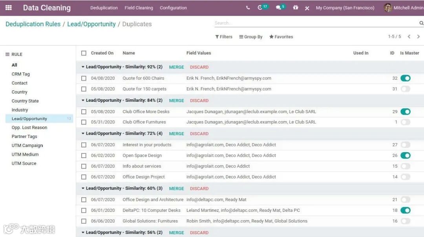
Task: Click the gift icon in top bar
Action: [x=296, y=7]
